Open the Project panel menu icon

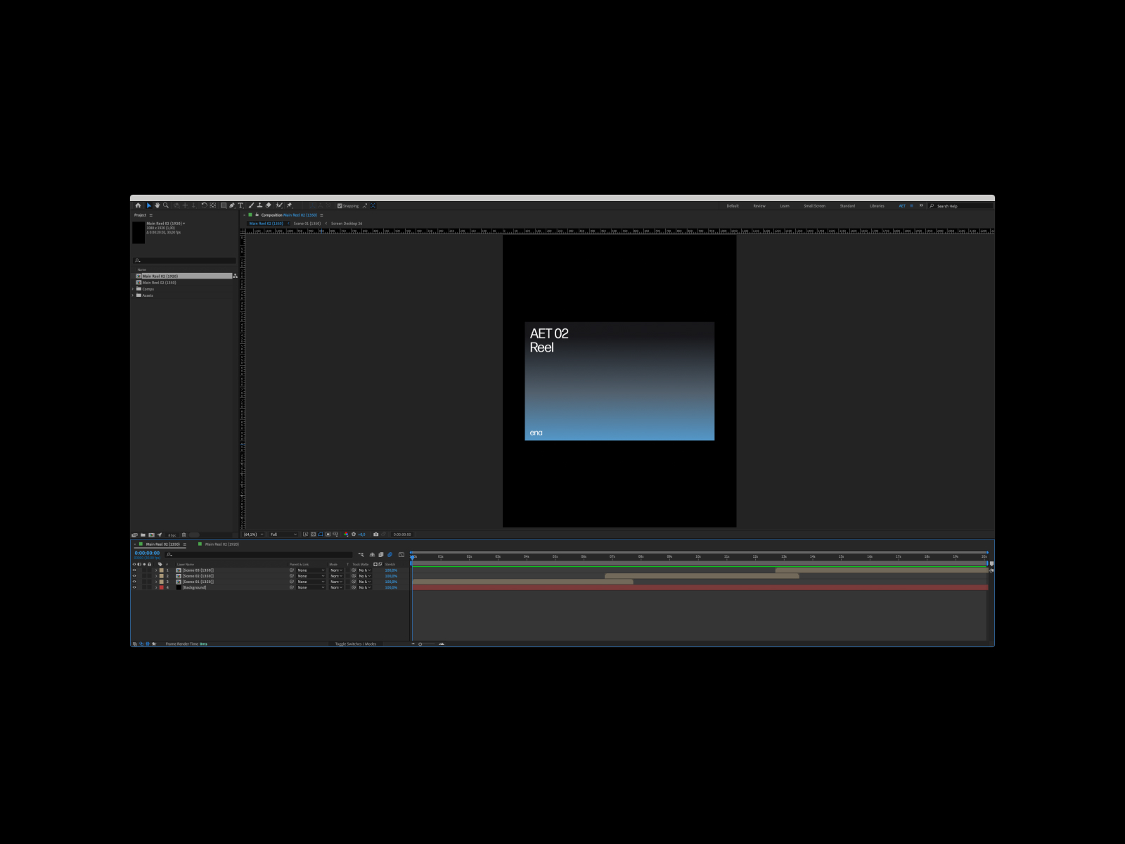tap(150, 215)
